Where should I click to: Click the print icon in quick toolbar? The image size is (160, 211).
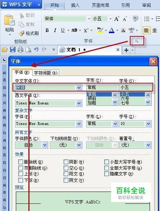[20, 50]
